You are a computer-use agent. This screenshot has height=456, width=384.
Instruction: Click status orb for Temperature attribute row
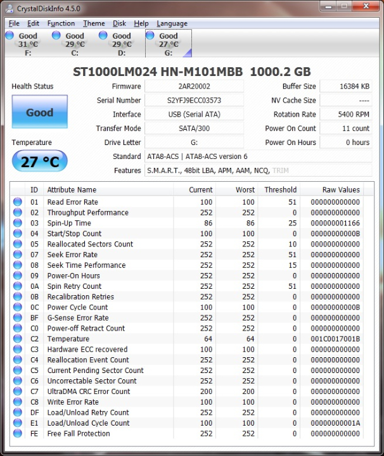(18, 338)
